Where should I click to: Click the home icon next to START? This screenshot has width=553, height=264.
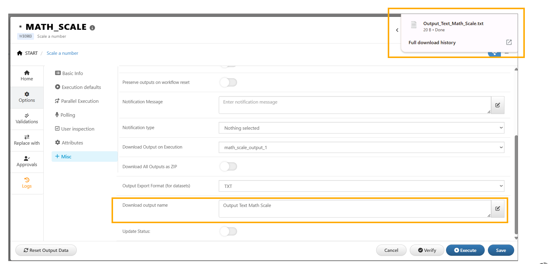[20, 53]
